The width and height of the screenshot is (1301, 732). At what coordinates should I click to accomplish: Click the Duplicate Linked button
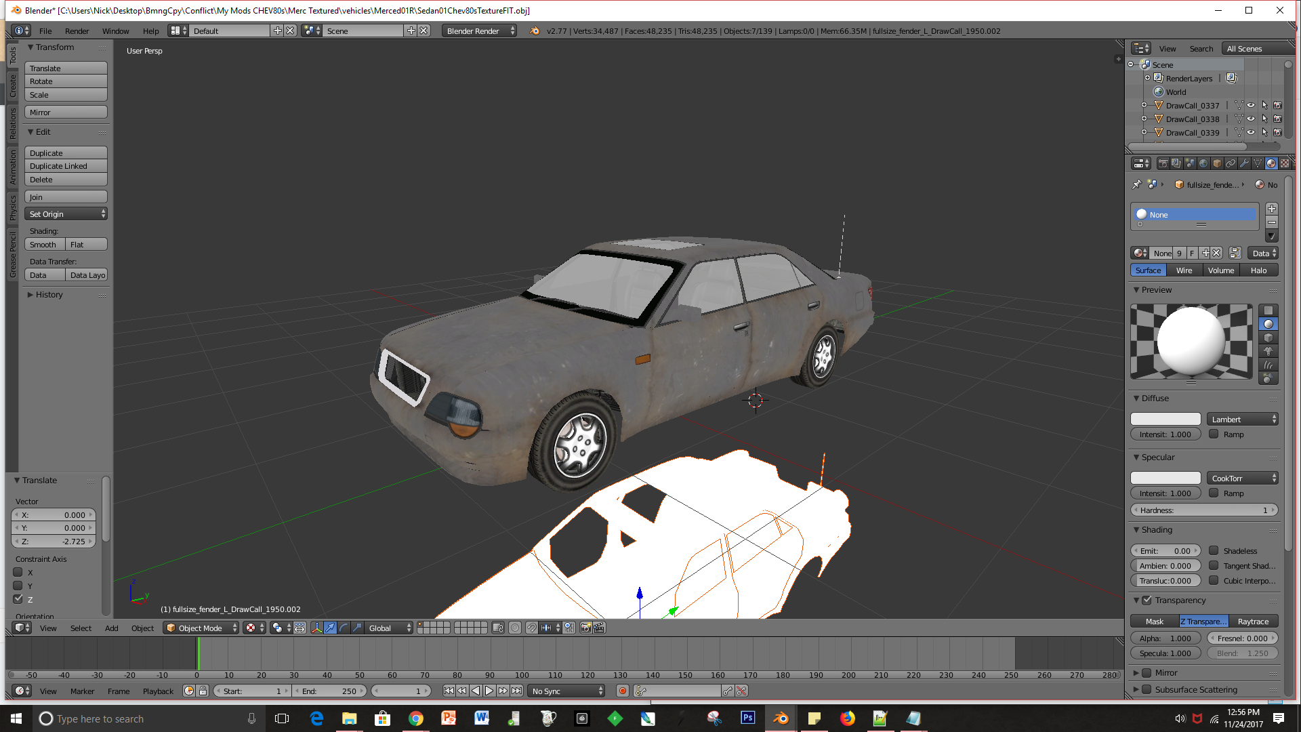66,166
